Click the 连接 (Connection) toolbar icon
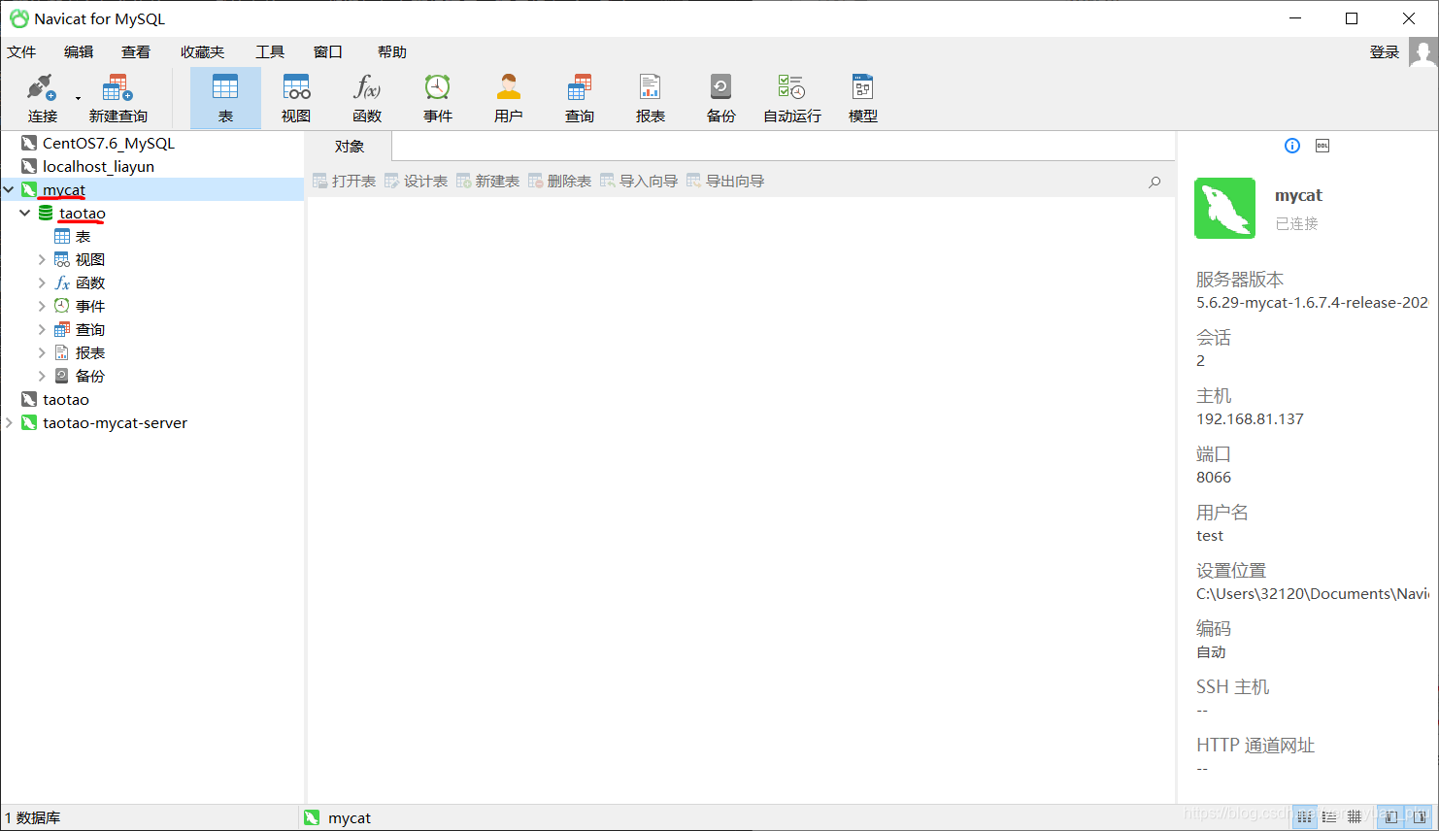The height and width of the screenshot is (831, 1439). tap(42, 98)
